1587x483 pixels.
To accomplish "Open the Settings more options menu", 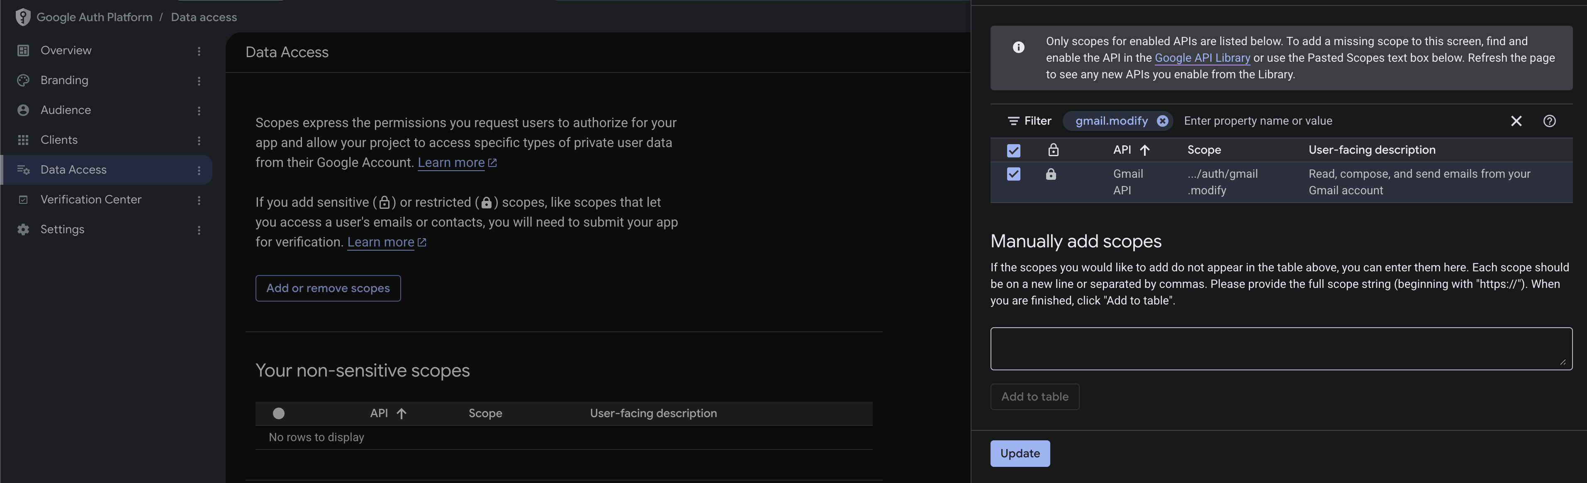I will [x=199, y=230].
